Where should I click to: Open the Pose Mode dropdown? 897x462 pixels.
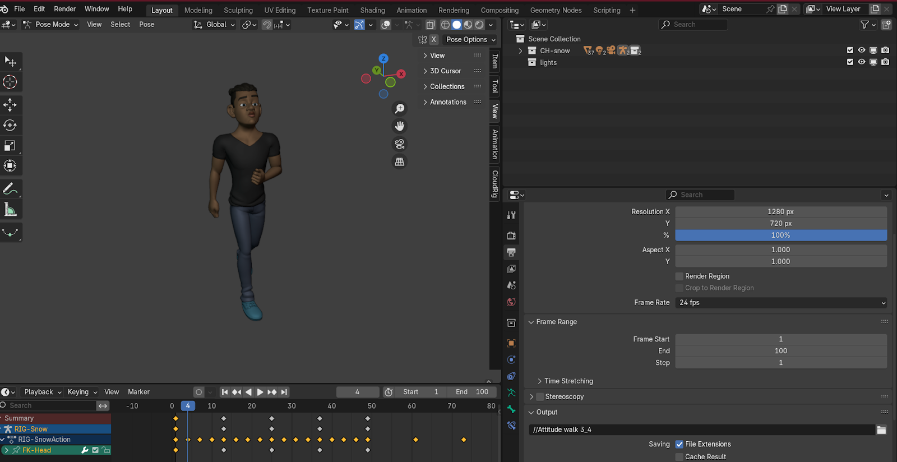pos(51,25)
